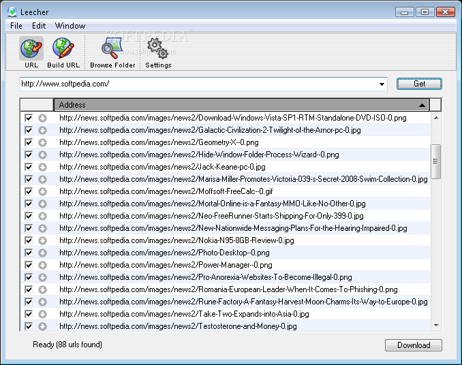Click download arrow icon for Romania-European-Leader row
This screenshot has height=365, width=462.
[x=42, y=289]
